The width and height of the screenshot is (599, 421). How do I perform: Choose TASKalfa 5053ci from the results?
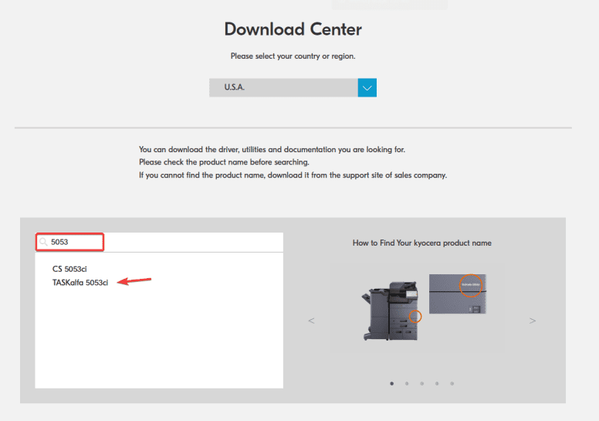point(80,283)
